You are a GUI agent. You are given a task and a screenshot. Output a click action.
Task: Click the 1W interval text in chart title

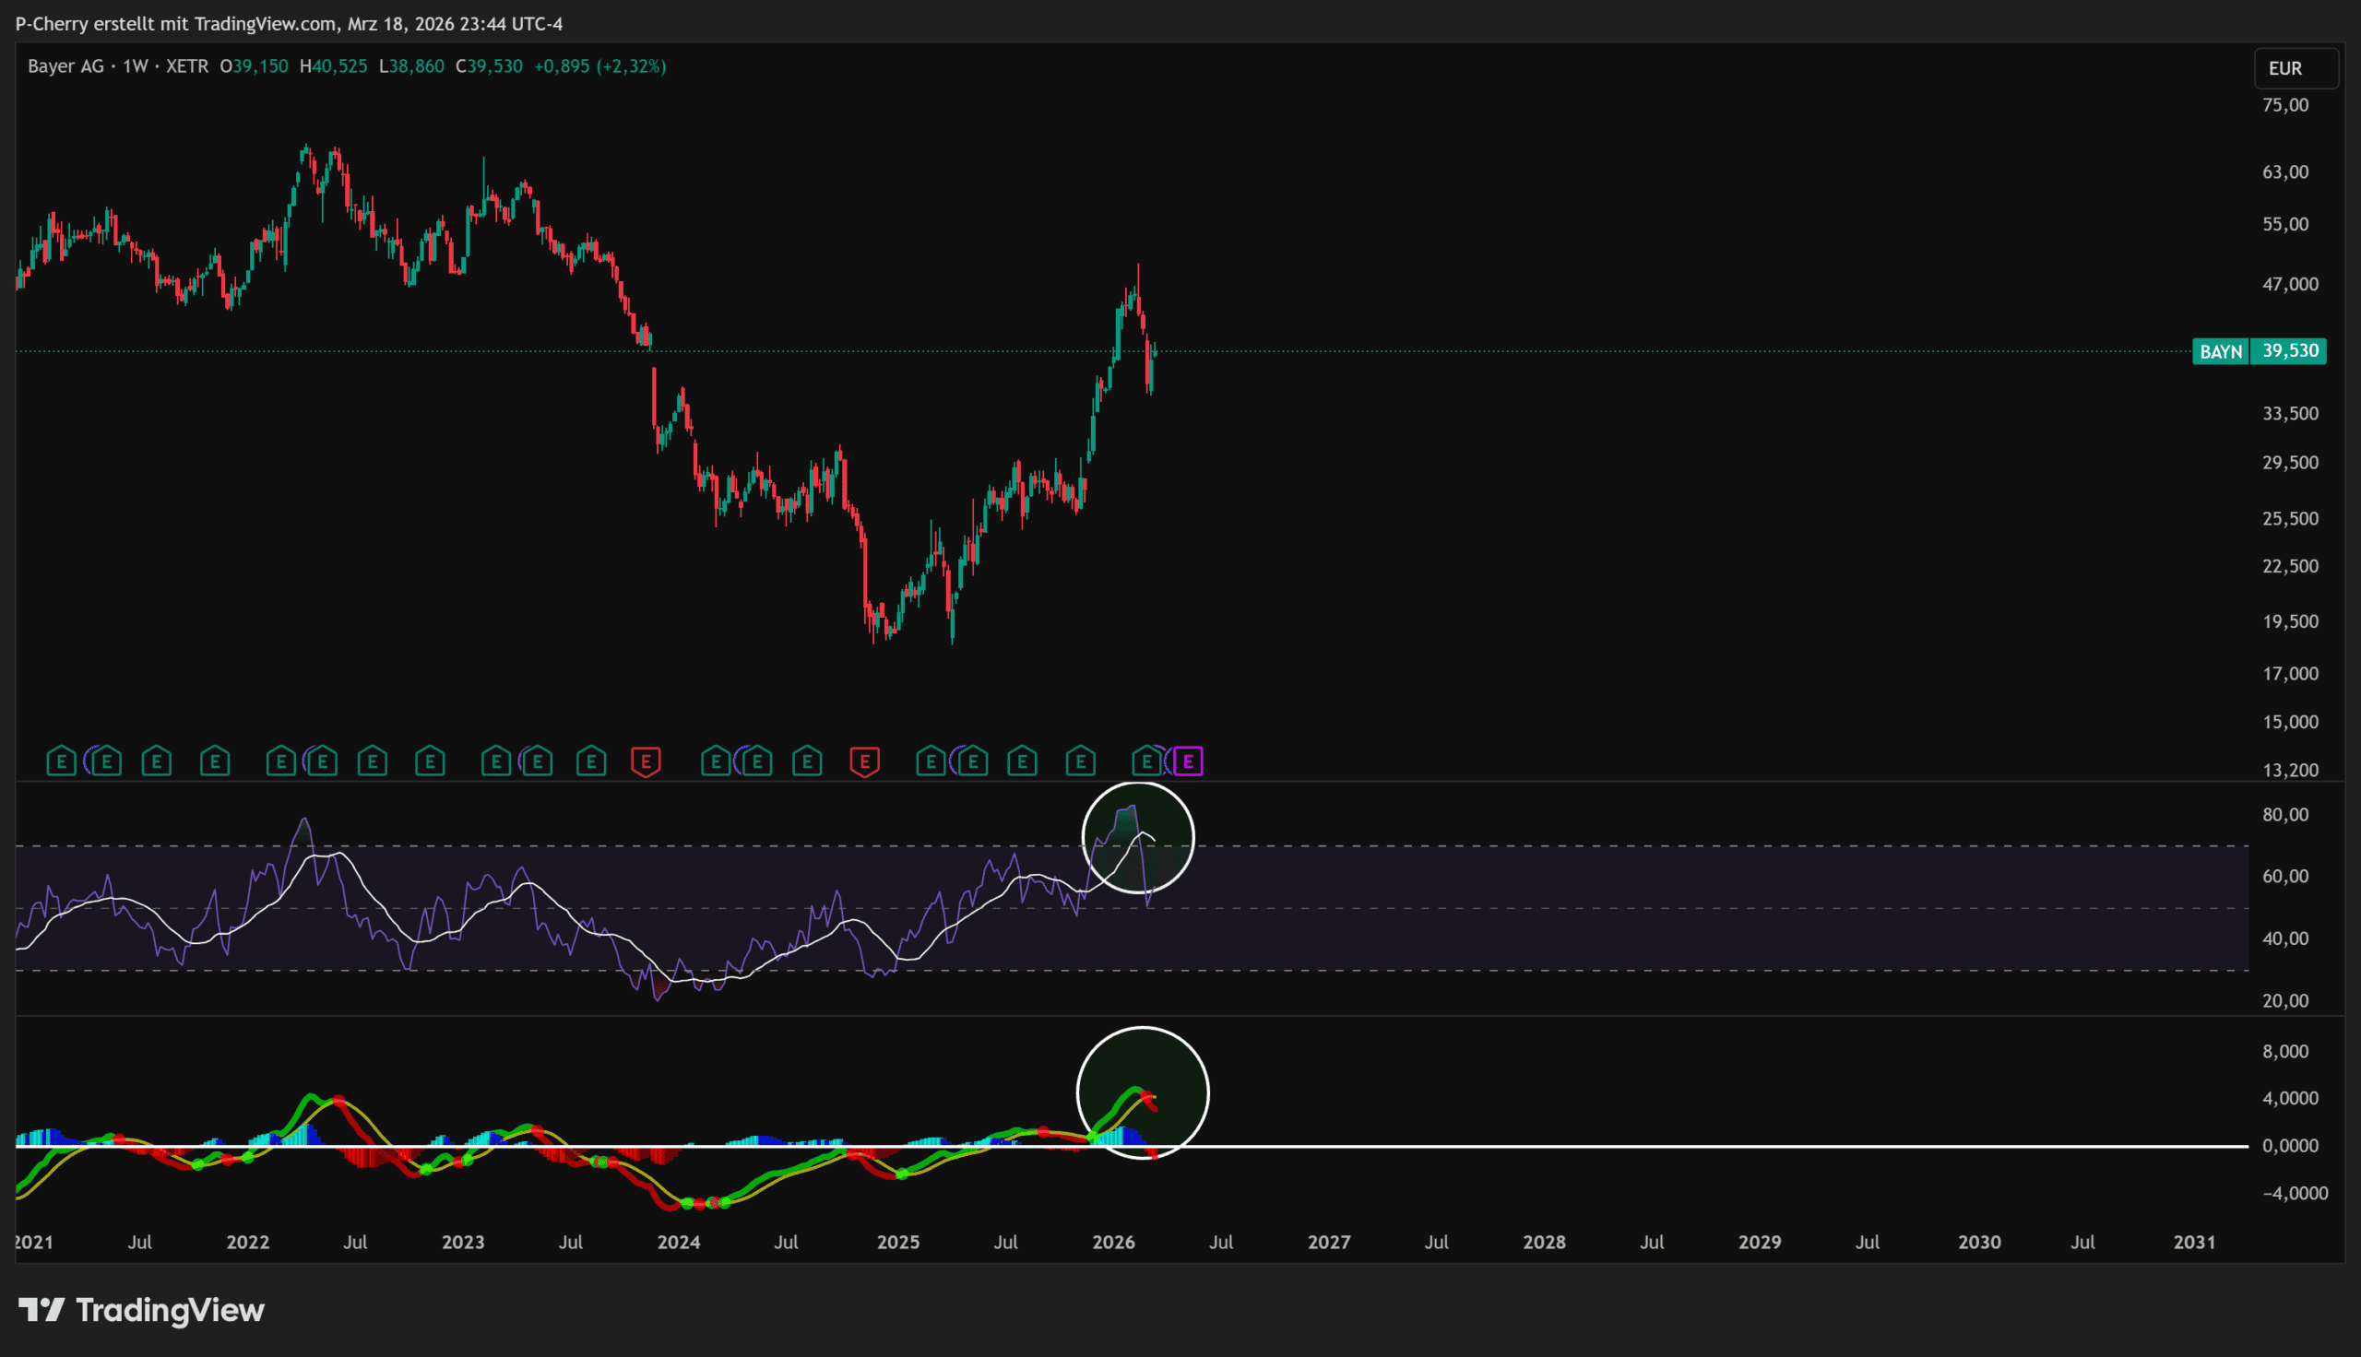tap(136, 66)
